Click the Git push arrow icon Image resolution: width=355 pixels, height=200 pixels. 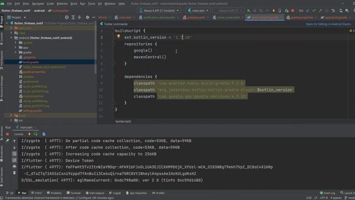point(321,11)
